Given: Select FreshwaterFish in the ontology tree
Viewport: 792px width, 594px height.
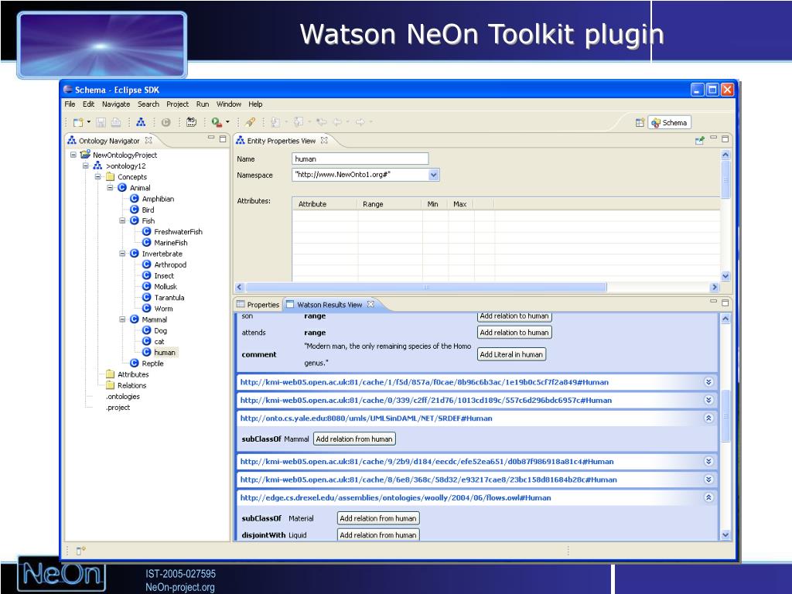Looking at the screenshot, I should click(179, 232).
